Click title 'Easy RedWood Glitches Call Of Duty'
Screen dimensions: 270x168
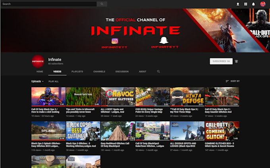(115, 145)
